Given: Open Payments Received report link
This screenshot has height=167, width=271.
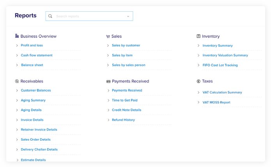Looking at the screenshot, I should [127, 90].
